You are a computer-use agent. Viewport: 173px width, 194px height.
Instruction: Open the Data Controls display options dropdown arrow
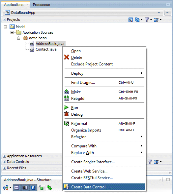[160, 162]
